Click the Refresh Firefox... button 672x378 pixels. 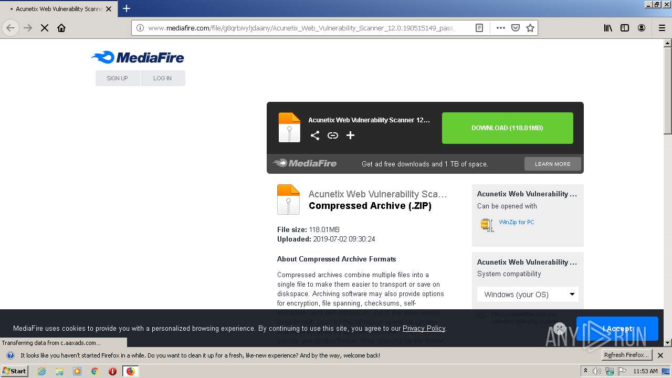tap(627, 355)
